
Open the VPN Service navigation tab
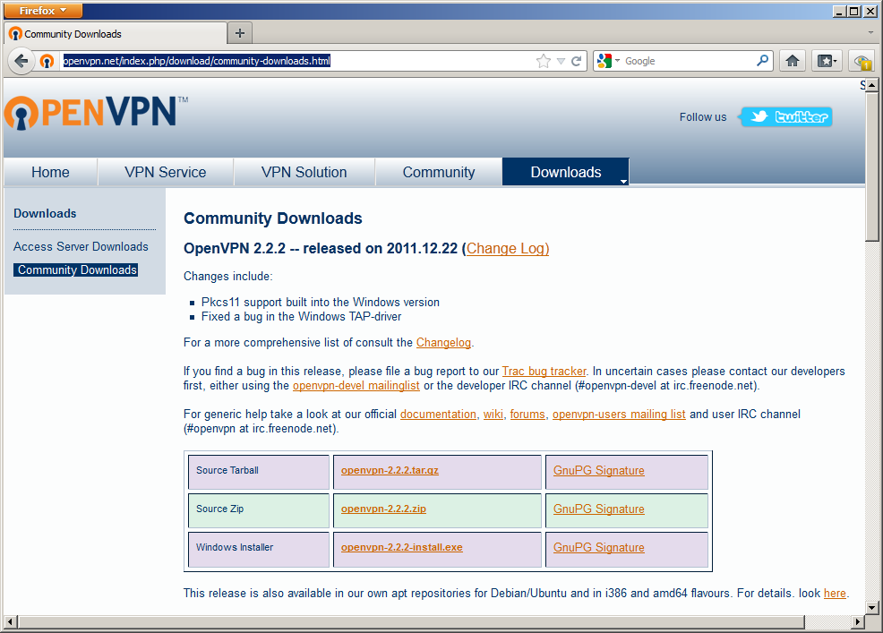(166, 172)
